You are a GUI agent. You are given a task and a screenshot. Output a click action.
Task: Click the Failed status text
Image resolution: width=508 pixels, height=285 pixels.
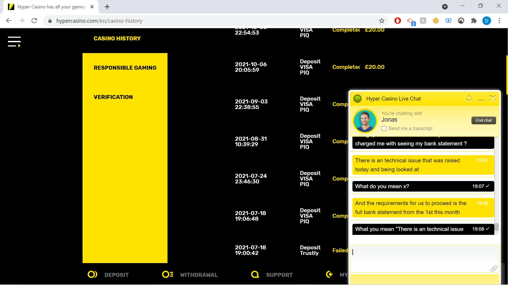coord(340,250)
